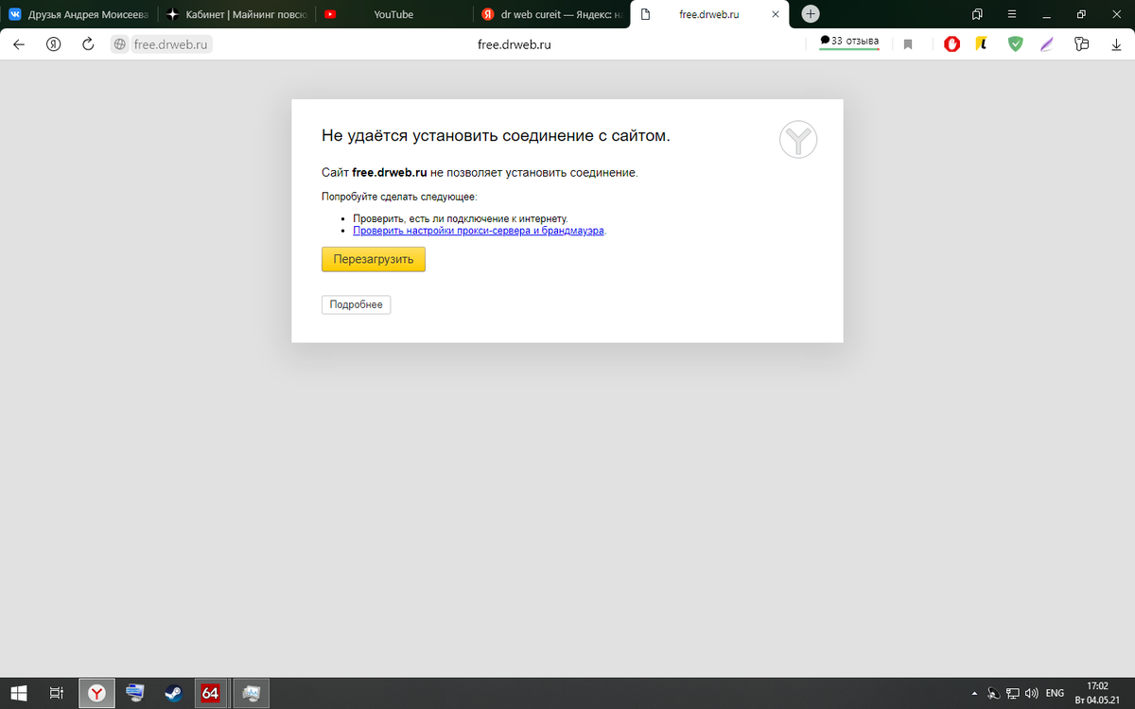This screenshot has height=709, width=1135.
Task: Switch to Кабинет | Майнинг tab
Action: pos(236,14)
